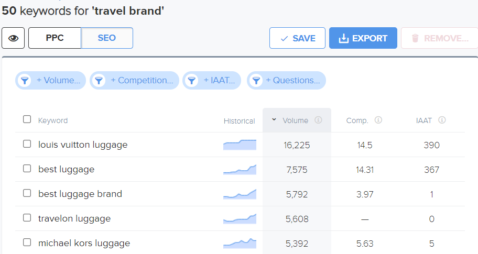Open the Volume filter dropdown
This screenshot has width=478, height=254.
(51, 81)
